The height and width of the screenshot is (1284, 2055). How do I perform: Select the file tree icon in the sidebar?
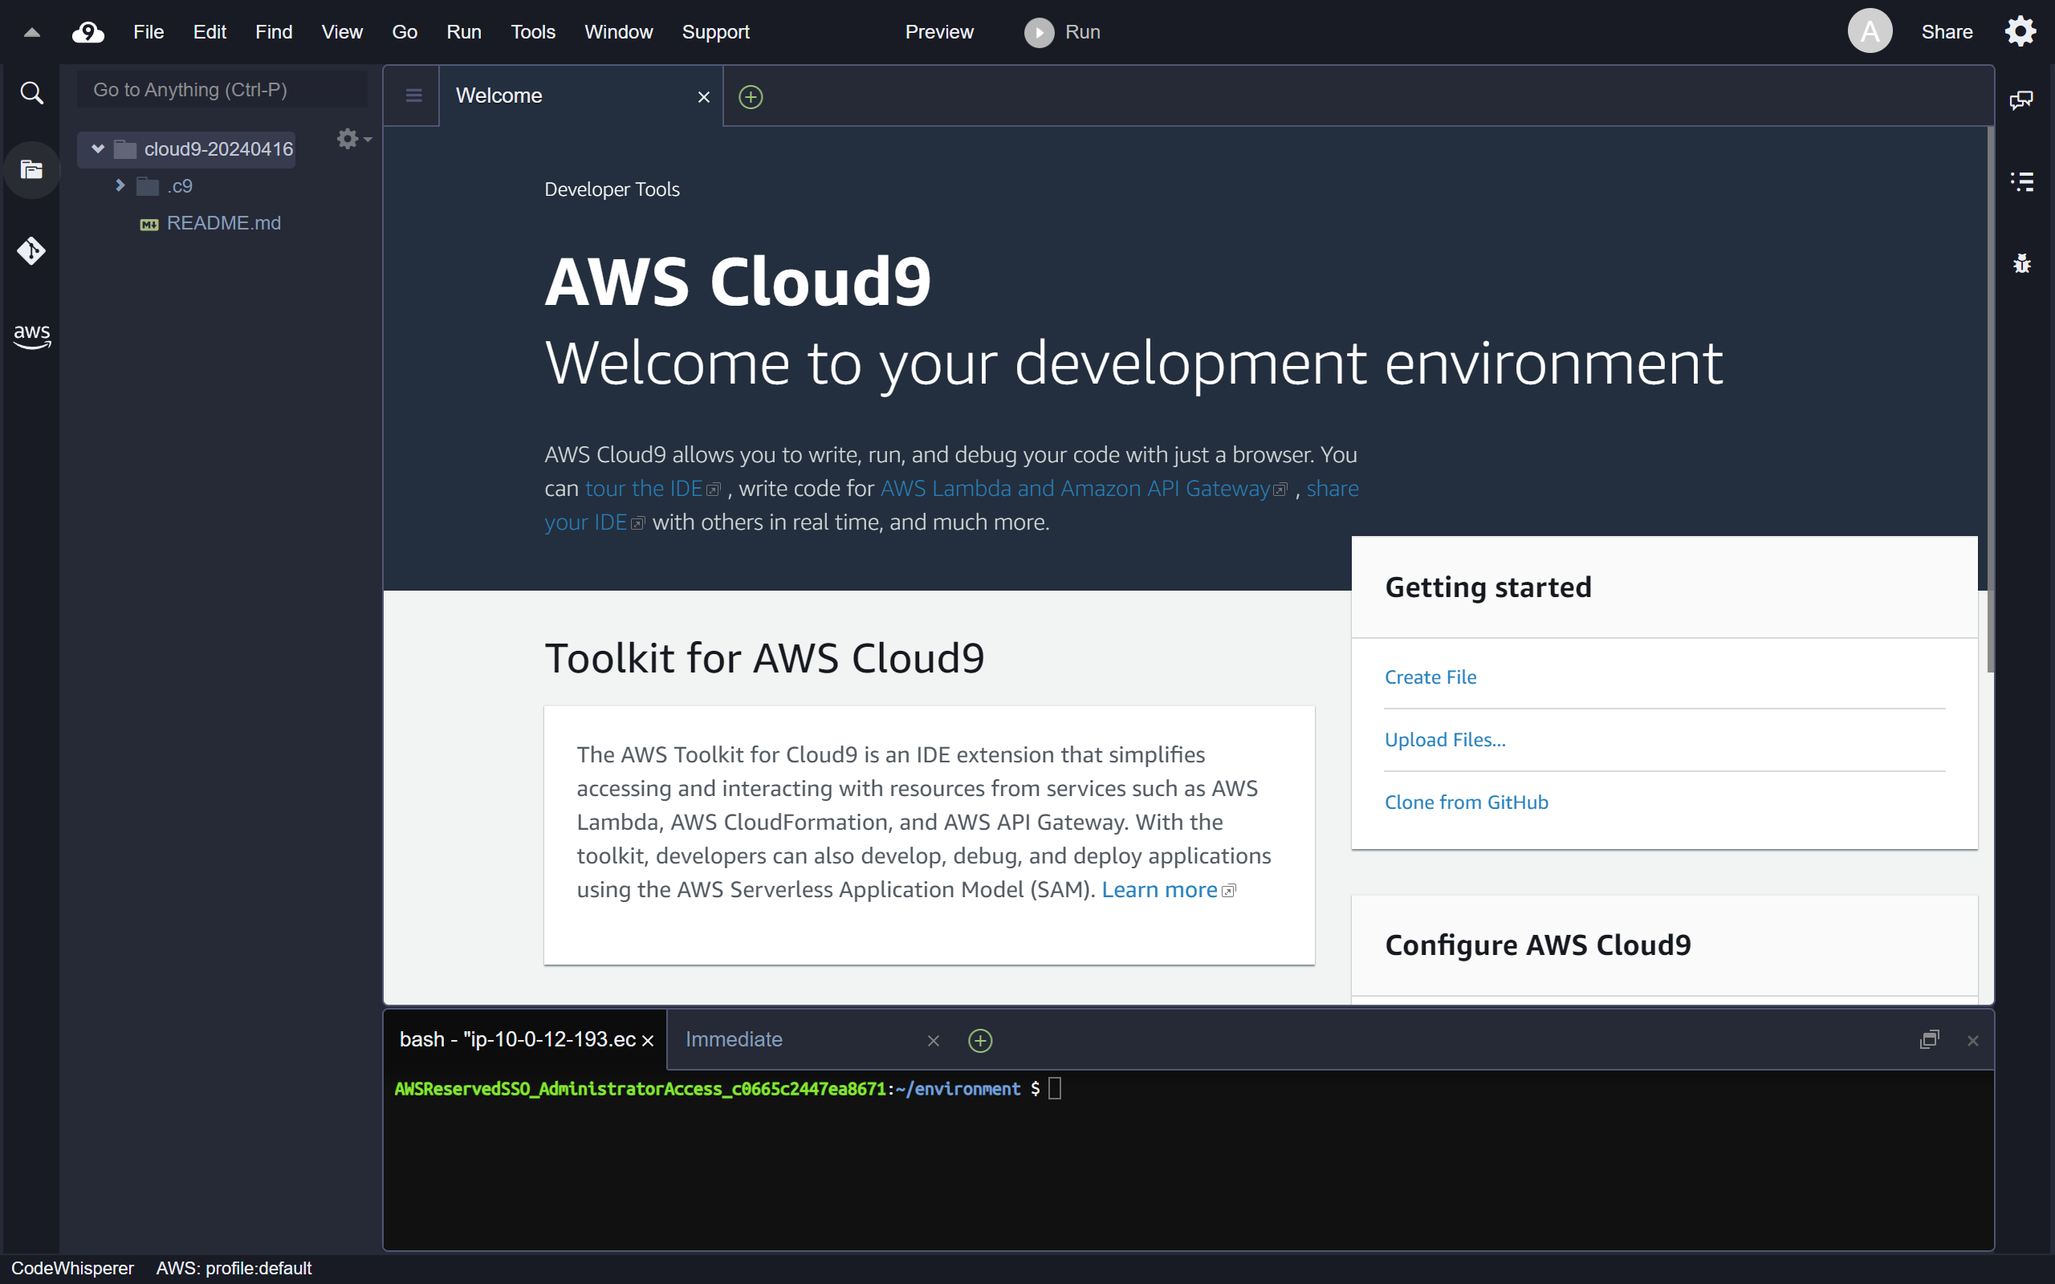(x=31, y=169)
